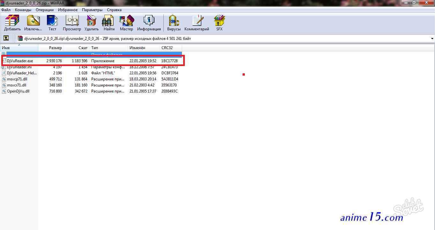Select the msvcp71.dll file name
The image size is (435, 230).
click(x=17, y=79)
